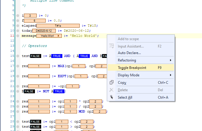Click the Copy icon in context menu
The image size is (202, 131).
coord(112,83)
